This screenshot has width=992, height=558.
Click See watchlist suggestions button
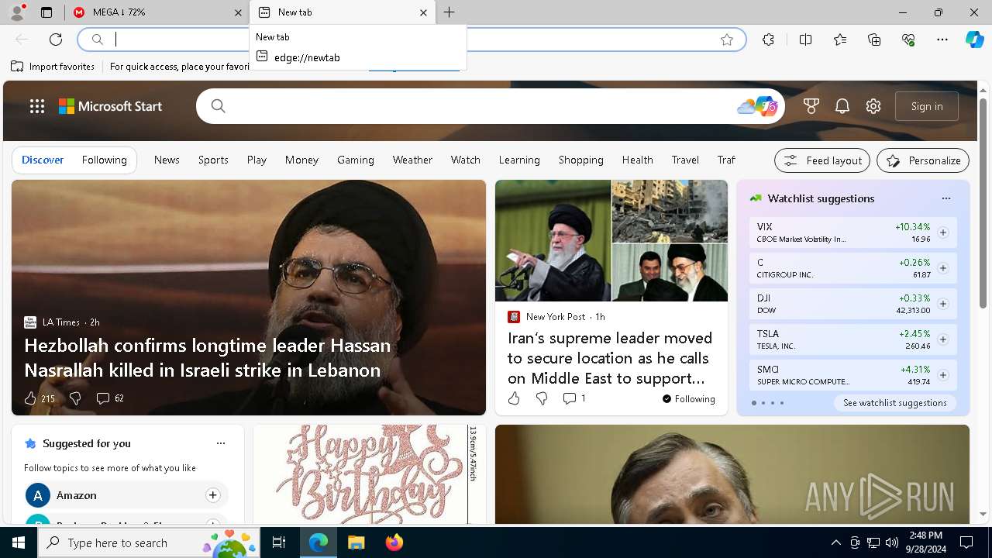[895, 403]
